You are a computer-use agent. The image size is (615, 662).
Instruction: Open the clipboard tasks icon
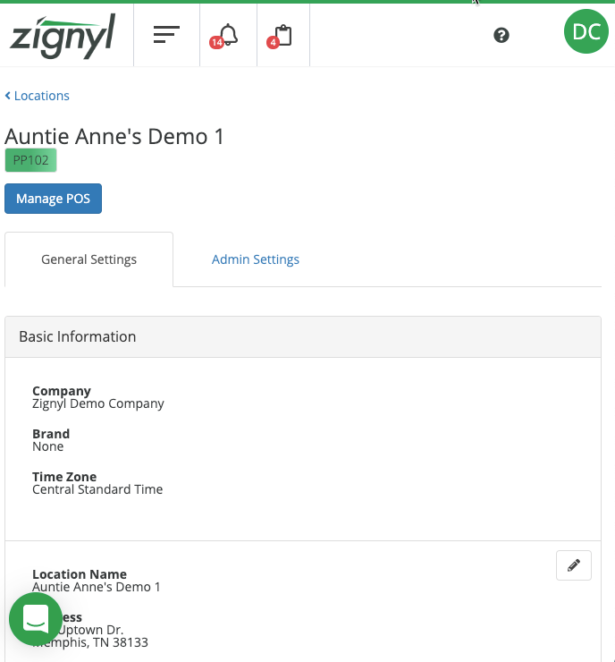tap(282, 36)
